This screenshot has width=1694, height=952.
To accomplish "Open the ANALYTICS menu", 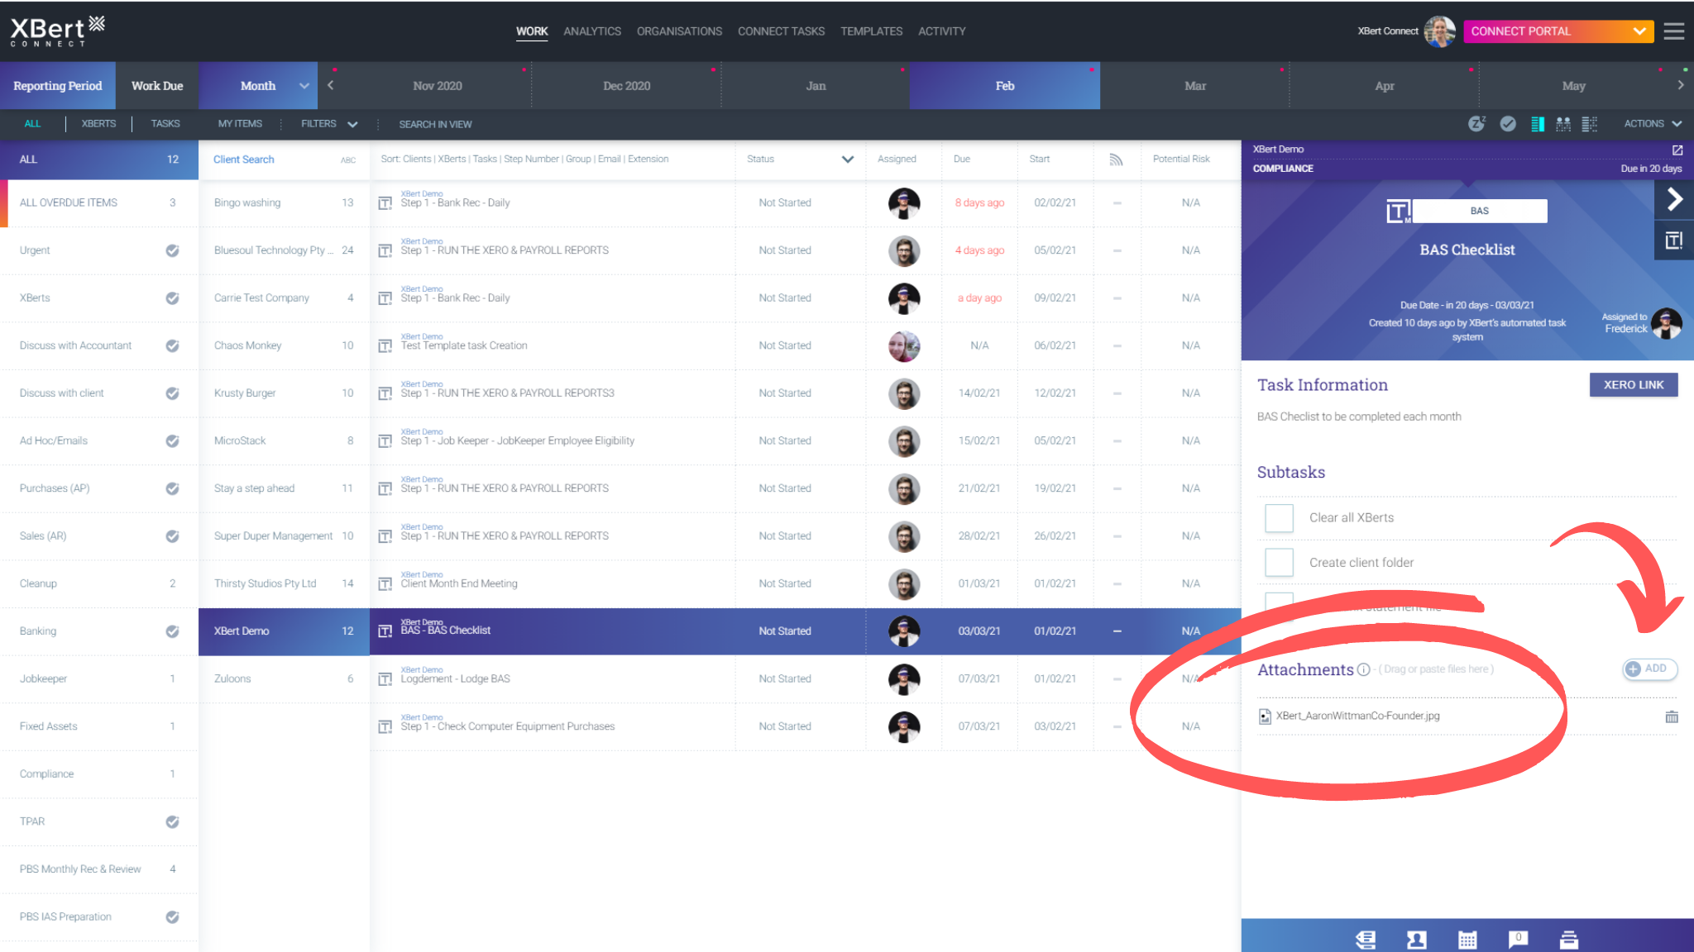I will tap(592, 31).
